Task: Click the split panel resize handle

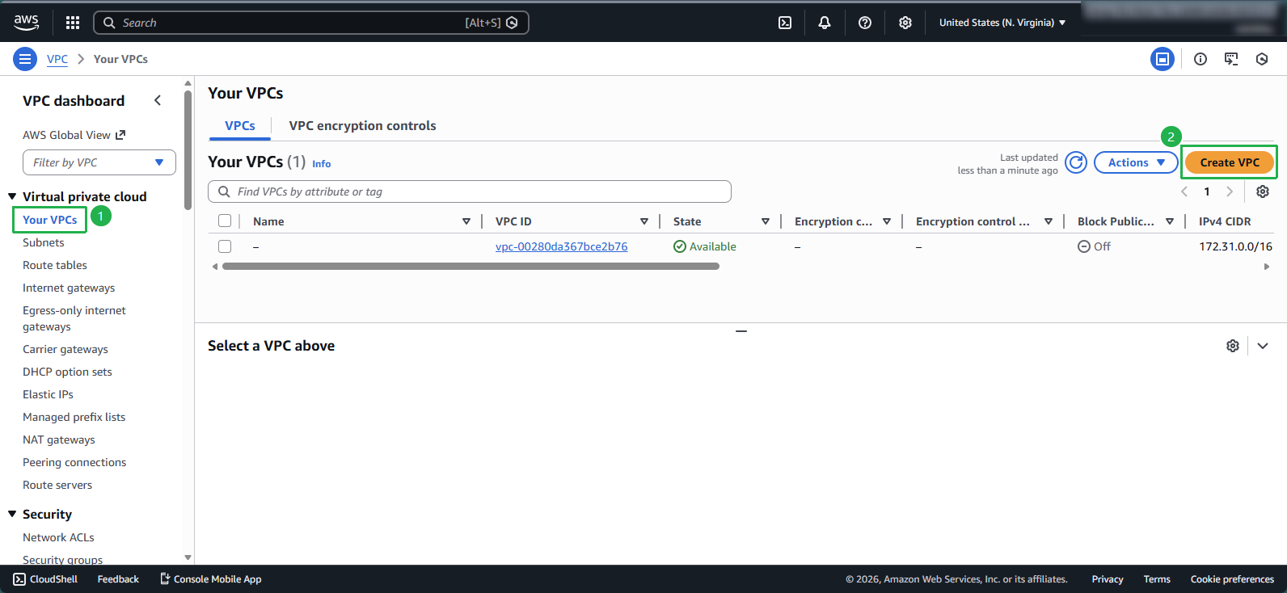Action: [x=741, y=331]
